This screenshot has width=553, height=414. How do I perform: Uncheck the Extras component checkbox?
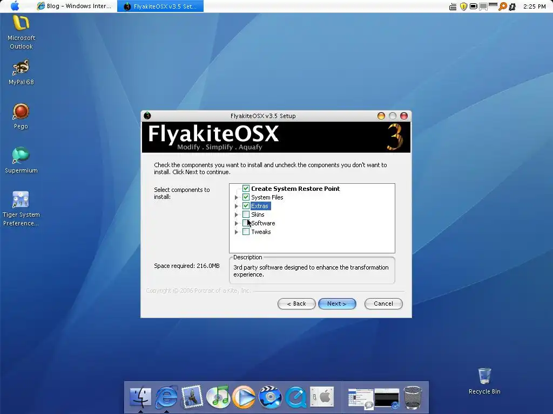(x=246, y=205)
